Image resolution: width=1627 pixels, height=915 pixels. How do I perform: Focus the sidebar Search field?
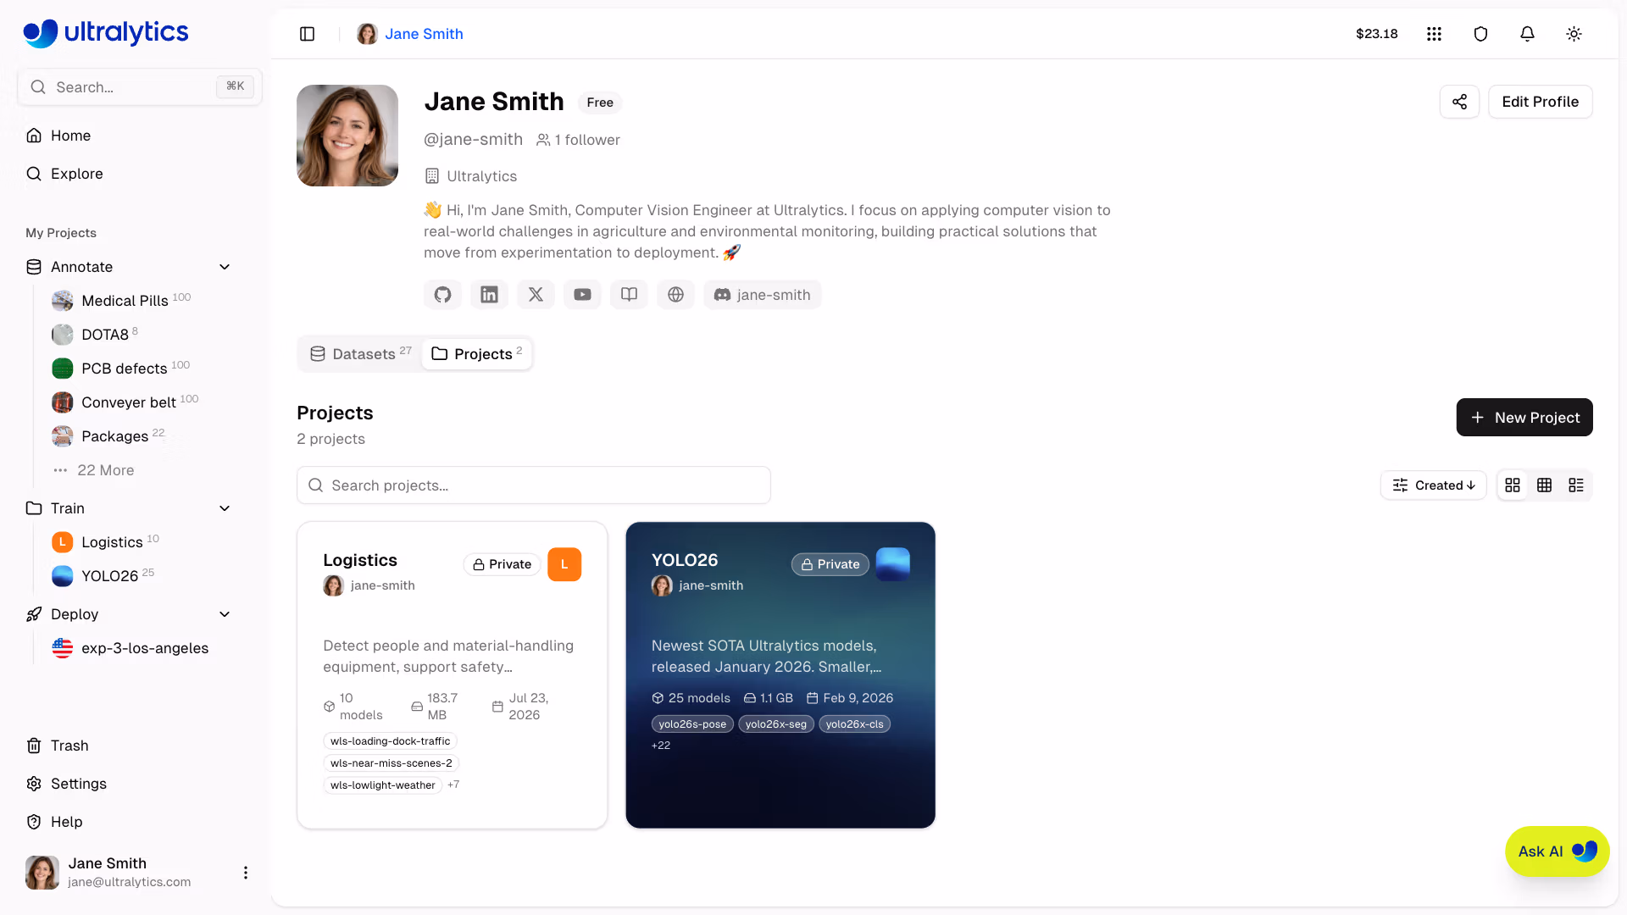pos(140,87)
